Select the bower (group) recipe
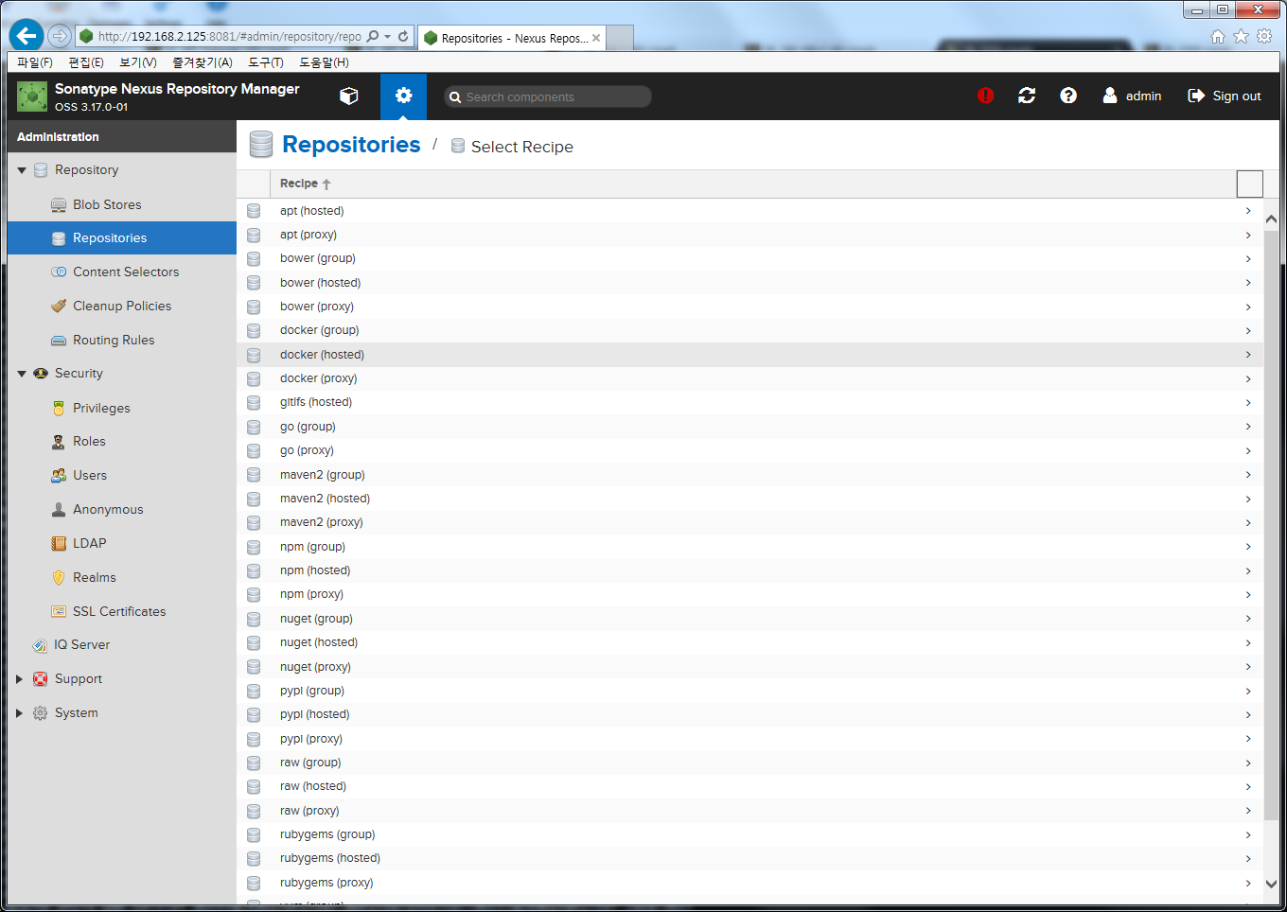Viewport: 1287px width, 912px height. (x=750, y=258)
